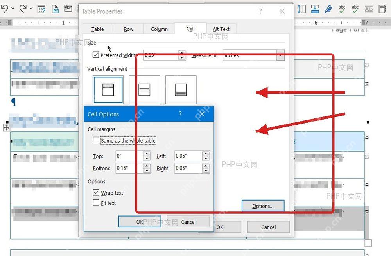Screen dimensions: 391x256
Task: Click the envelope with paperclip icon
Action: click(x=68, y=9)
